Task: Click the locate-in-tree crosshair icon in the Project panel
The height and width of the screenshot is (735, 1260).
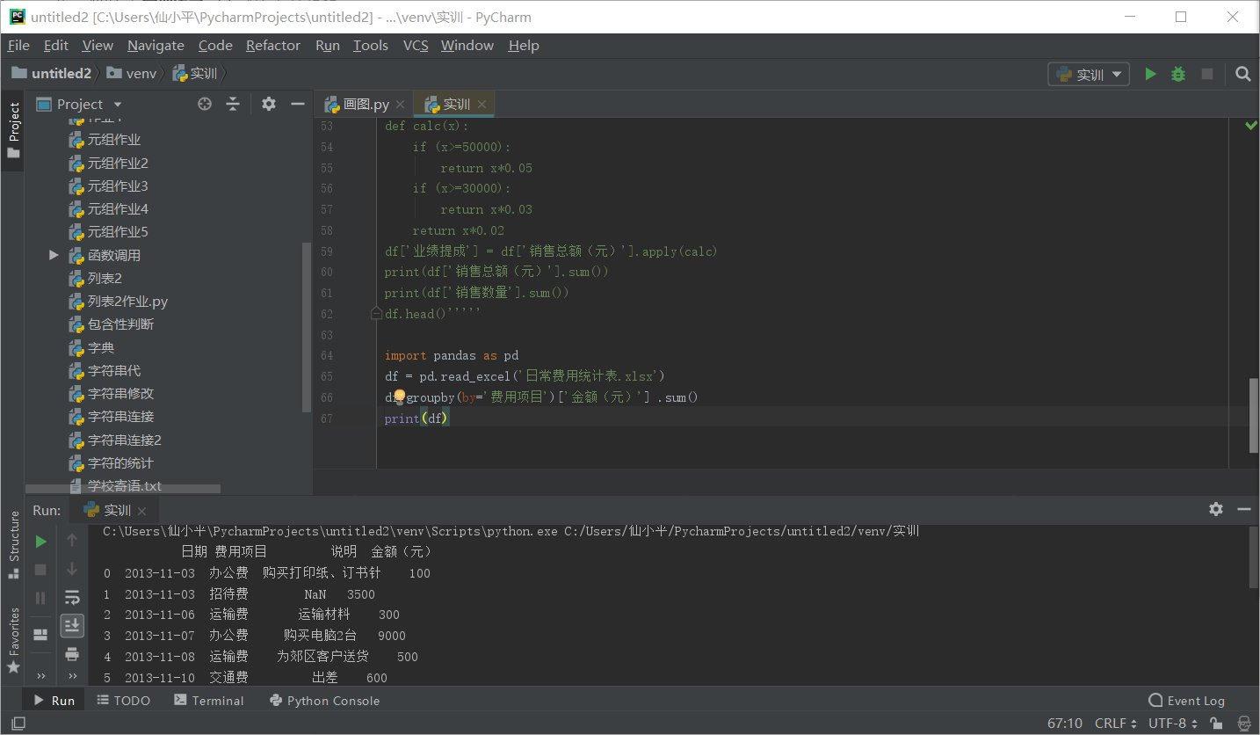Action: point(205,104)
